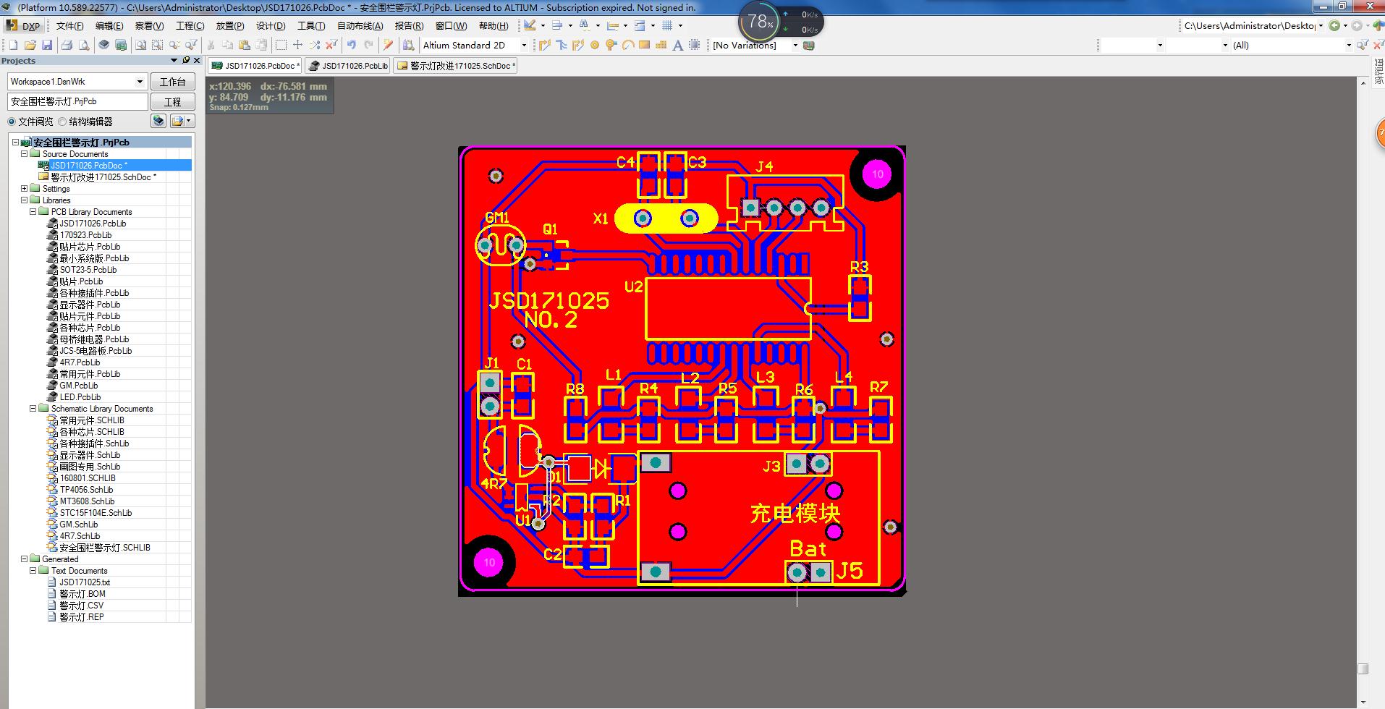Open Print Preview from the toolbar
The image size is (1385, 709).
(84, 45)
